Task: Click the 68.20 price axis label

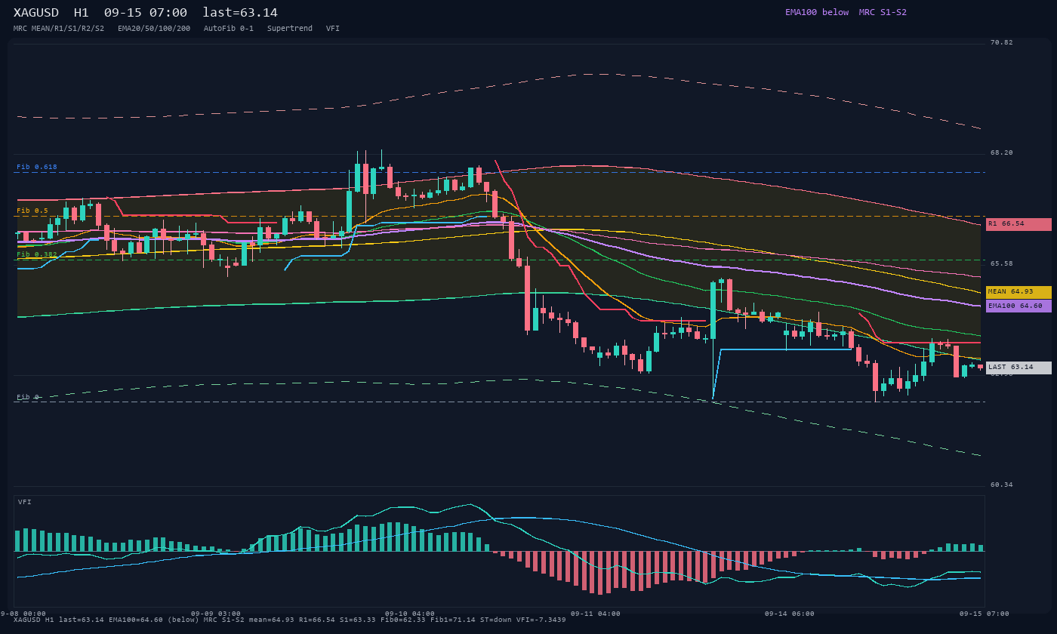Action: (1002, 152)
